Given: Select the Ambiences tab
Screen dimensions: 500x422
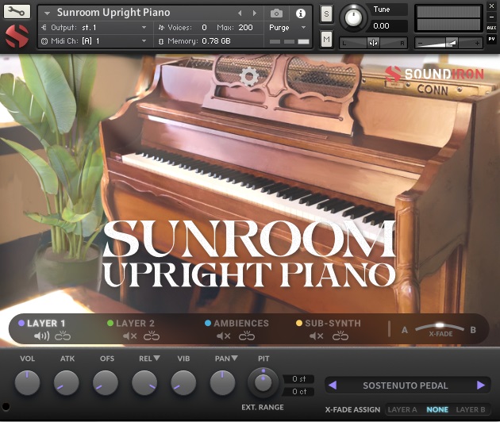Looking at the screenshot, I should [x=241, y=323].
